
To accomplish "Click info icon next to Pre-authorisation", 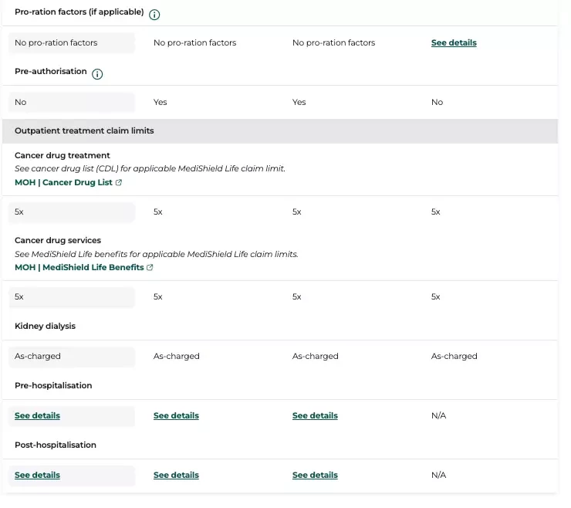I will [97, 74].
